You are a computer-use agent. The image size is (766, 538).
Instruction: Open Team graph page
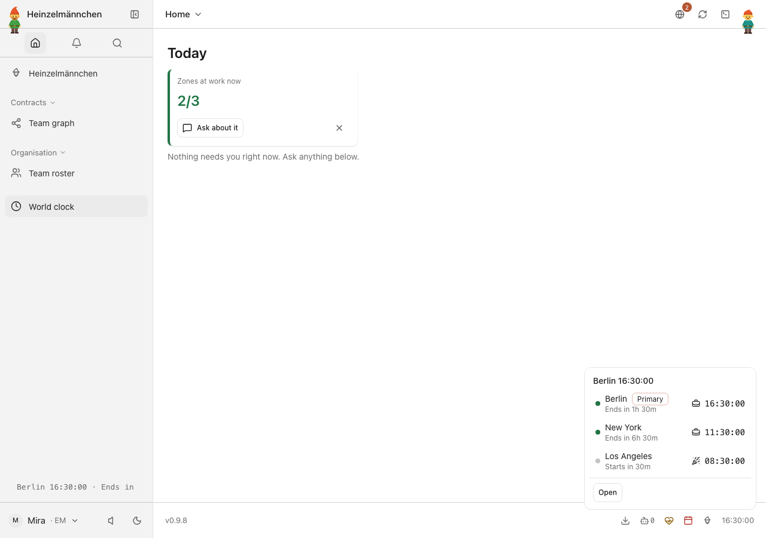(76, 123)
